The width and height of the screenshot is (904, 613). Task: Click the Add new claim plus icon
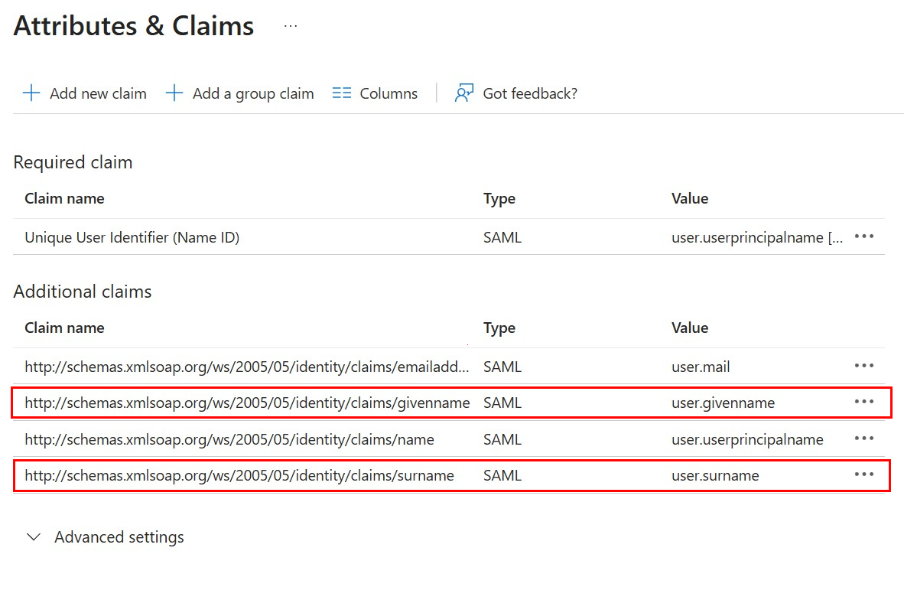[x=31, y=93]
